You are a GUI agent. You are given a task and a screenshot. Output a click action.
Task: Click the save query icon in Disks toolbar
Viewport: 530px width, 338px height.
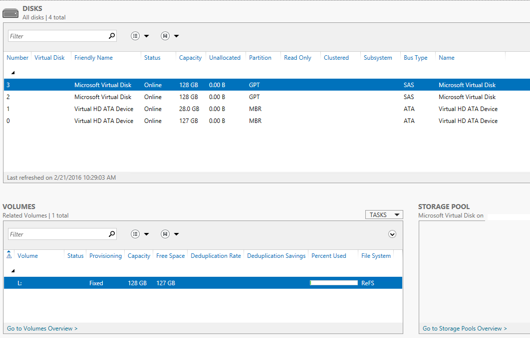pyautogui.click(x=165, y=36)
